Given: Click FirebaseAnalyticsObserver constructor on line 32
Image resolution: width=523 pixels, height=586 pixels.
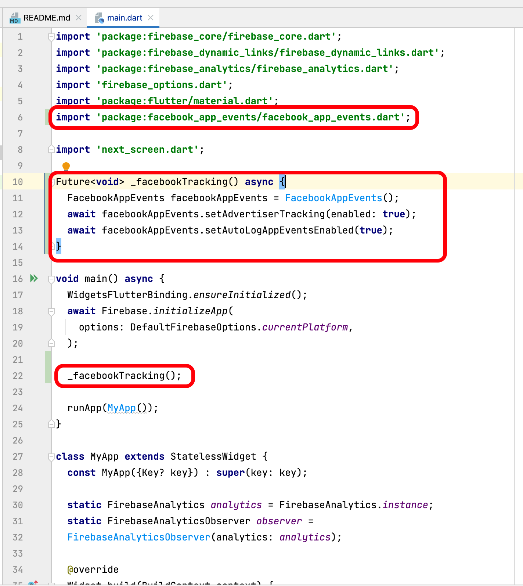Looking at the screenshot, I should coord(139,537).
